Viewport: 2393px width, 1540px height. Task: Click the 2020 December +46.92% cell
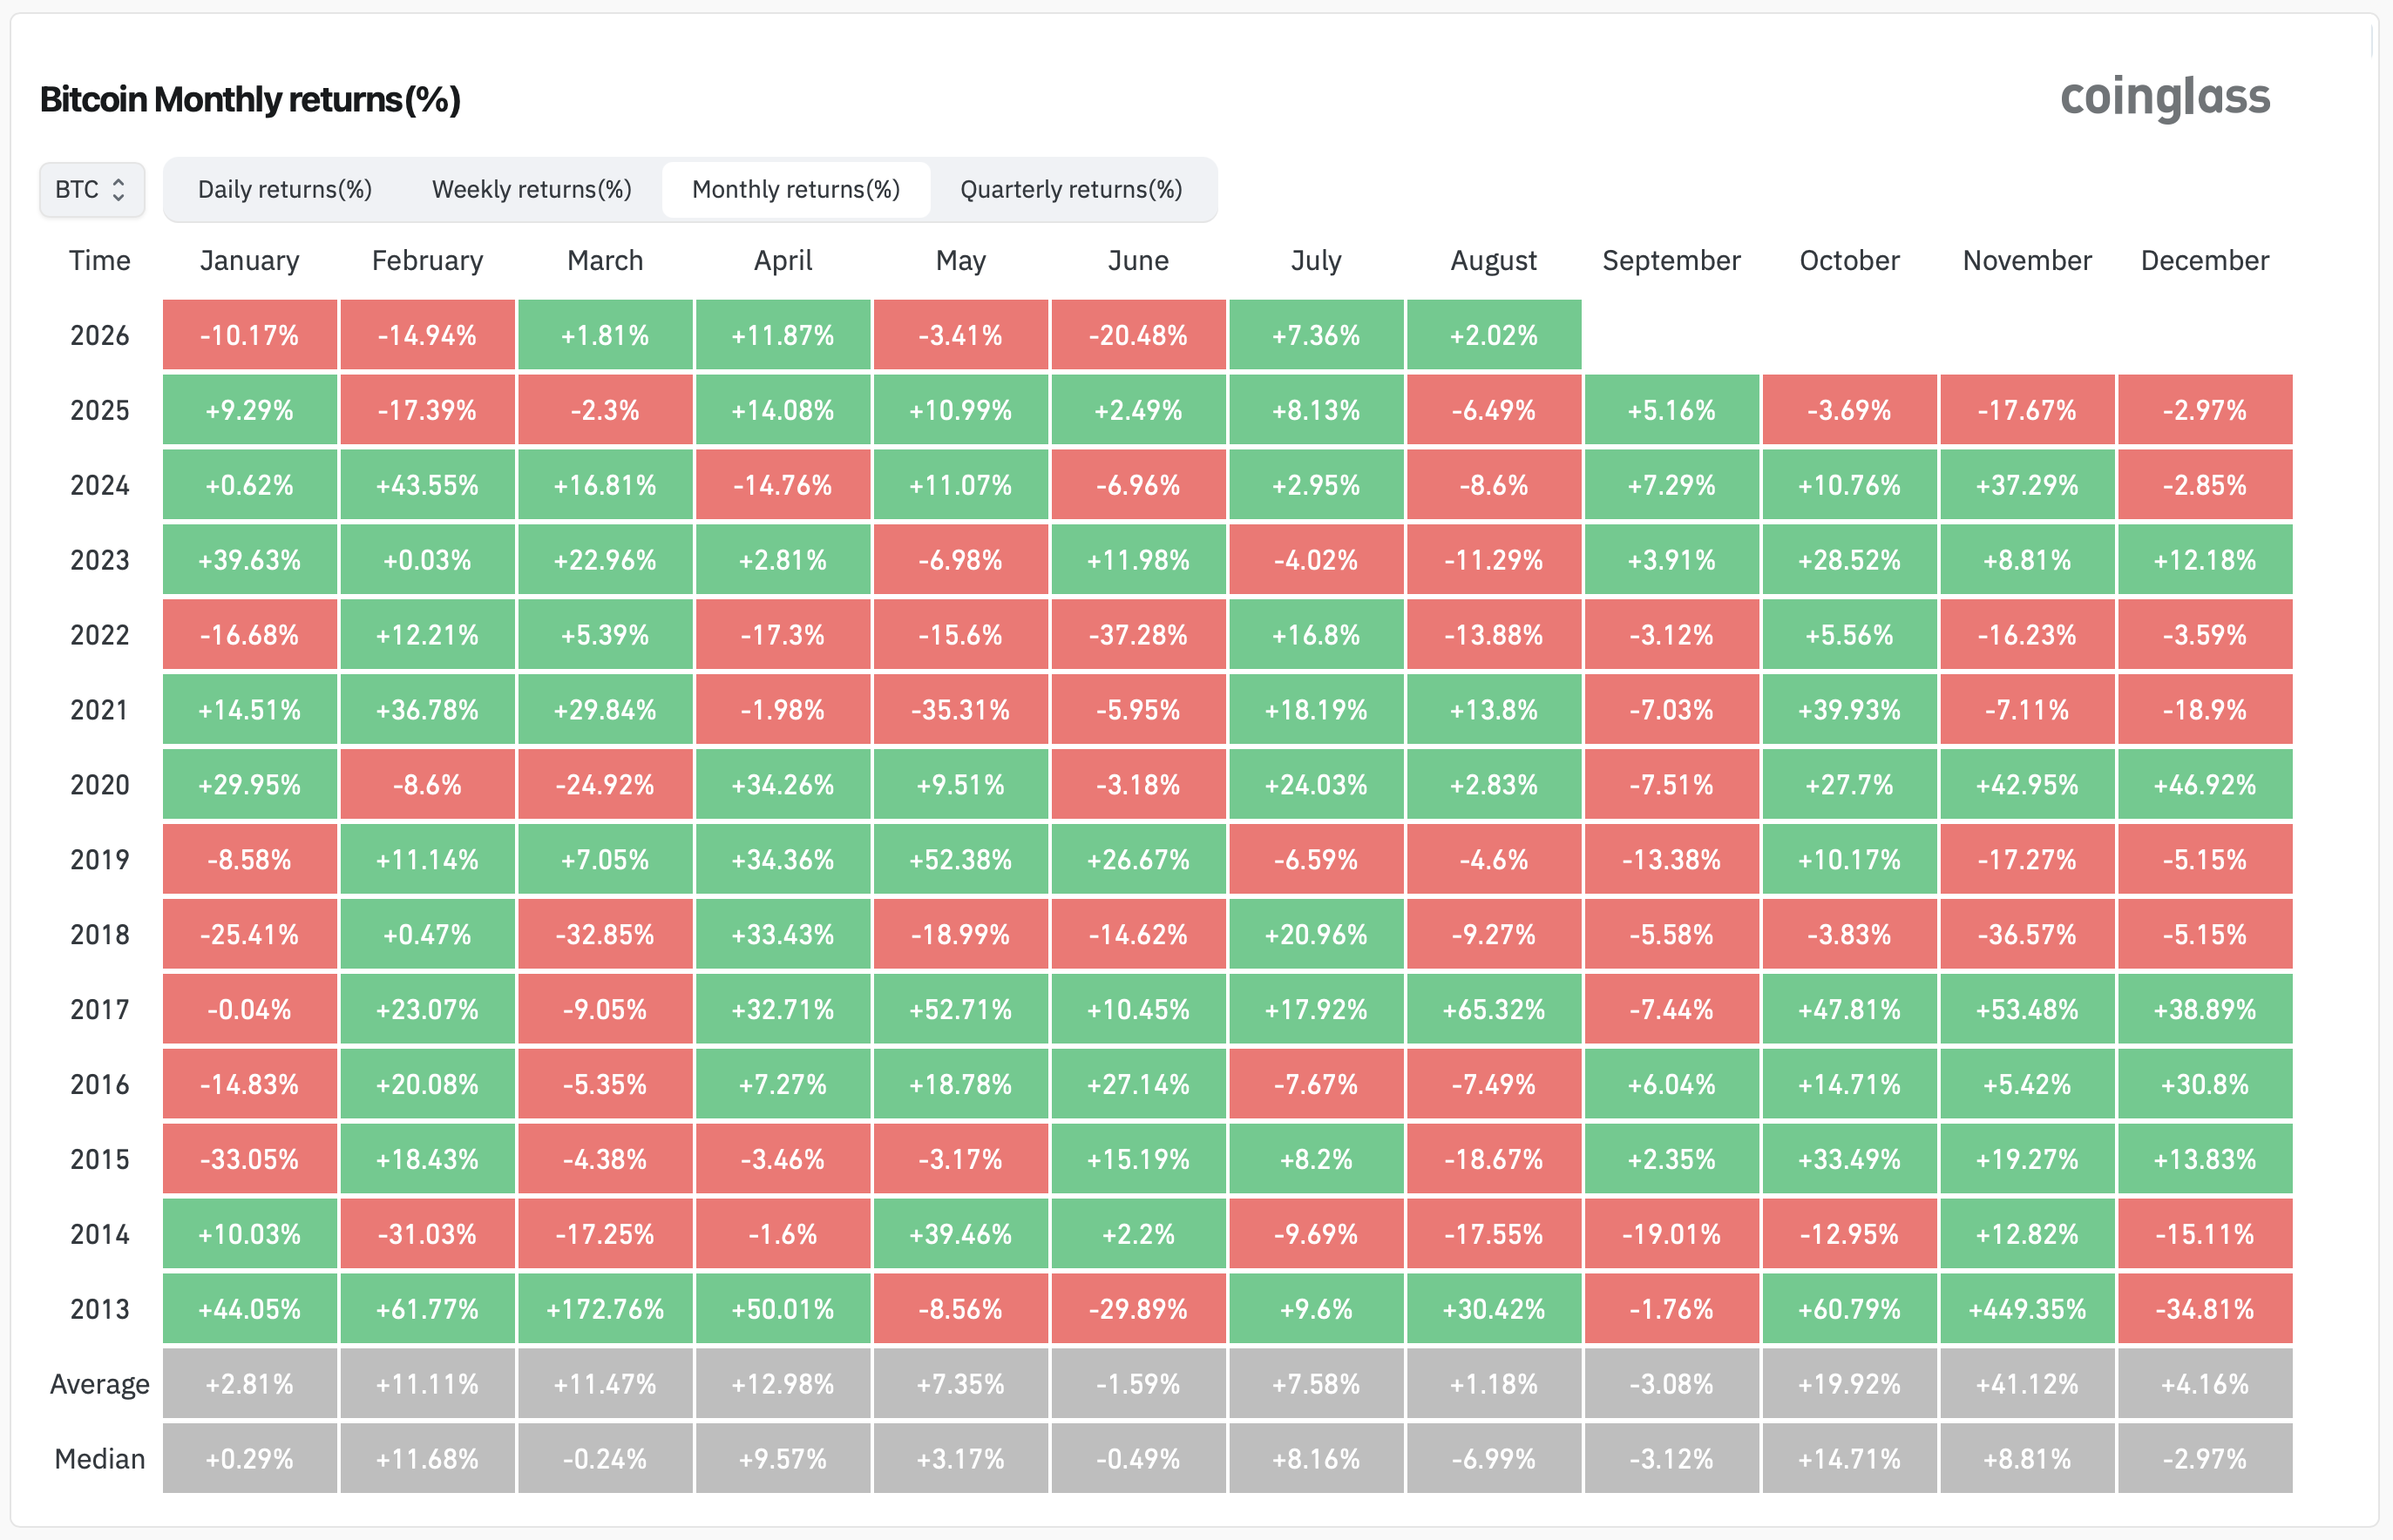2205,785
